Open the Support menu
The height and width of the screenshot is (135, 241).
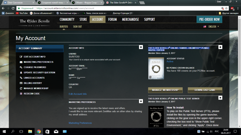pos(150,19)
